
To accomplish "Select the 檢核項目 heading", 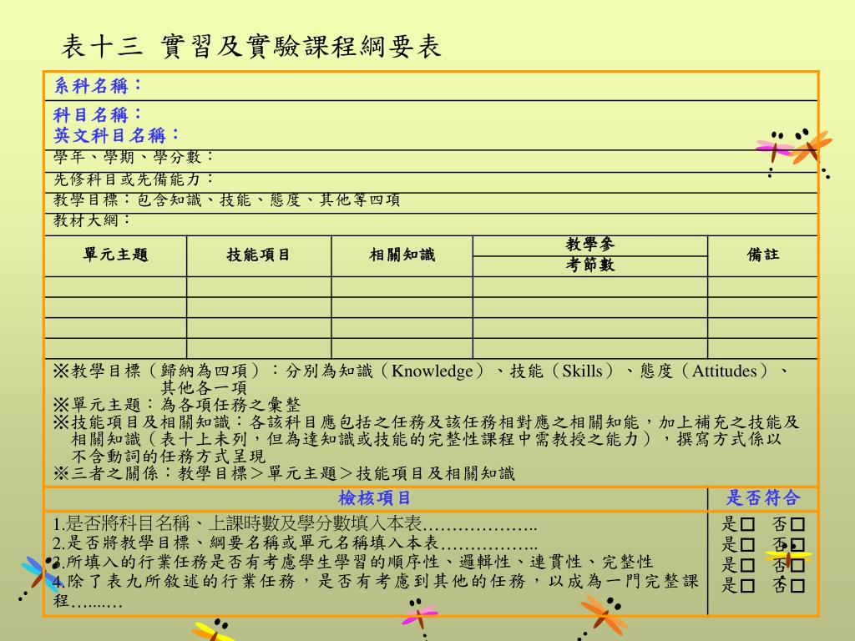I will pos(374,497).
